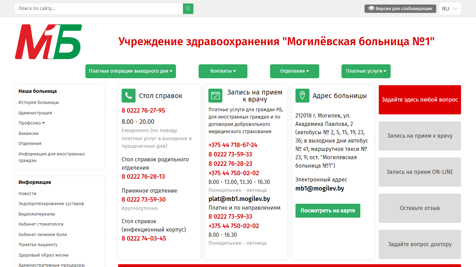Open the МБ hospital logo homepage
The height and width of the screenshot is (267, 476).
tap(48, 42)
